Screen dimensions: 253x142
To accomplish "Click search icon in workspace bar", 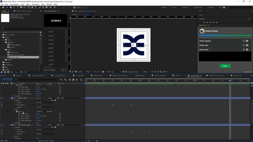I will pyautogui.click(x=228, y=7).
